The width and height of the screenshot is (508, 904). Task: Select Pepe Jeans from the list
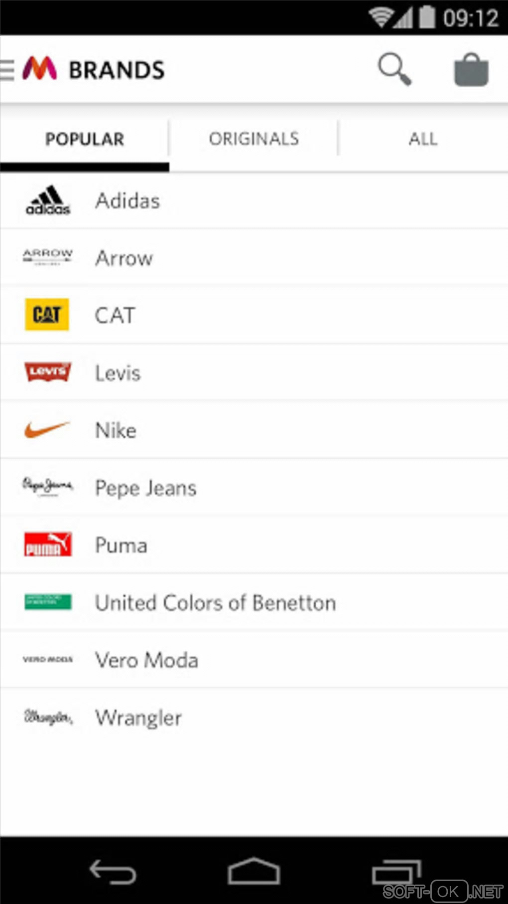pyautogui.click(x=146, y=488)
